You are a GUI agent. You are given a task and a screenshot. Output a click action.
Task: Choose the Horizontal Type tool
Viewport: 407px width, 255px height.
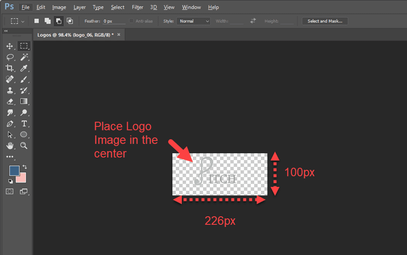click(24, 124)
